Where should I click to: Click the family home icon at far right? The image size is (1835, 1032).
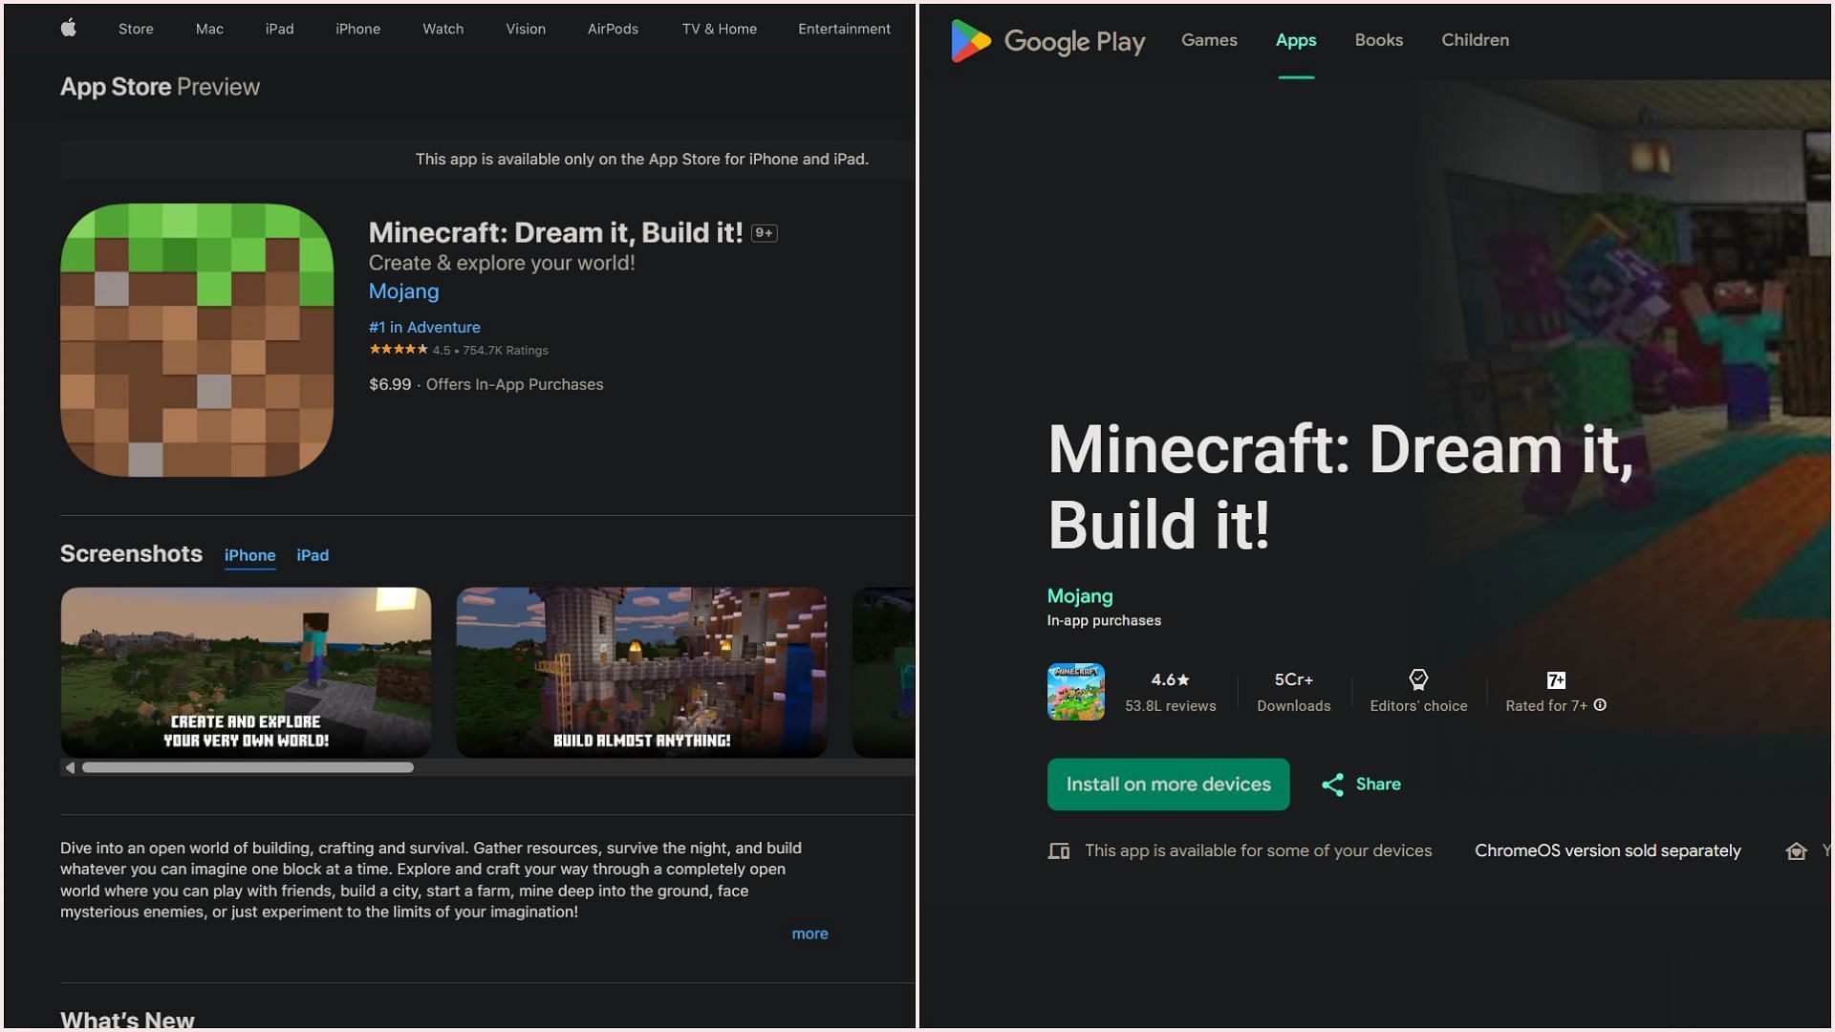(1796, 850)
